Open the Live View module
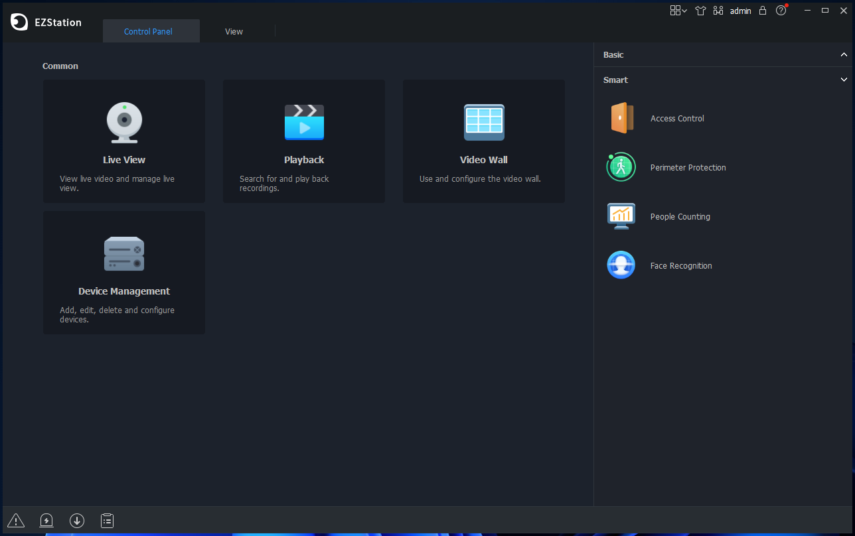 (123, 141)
